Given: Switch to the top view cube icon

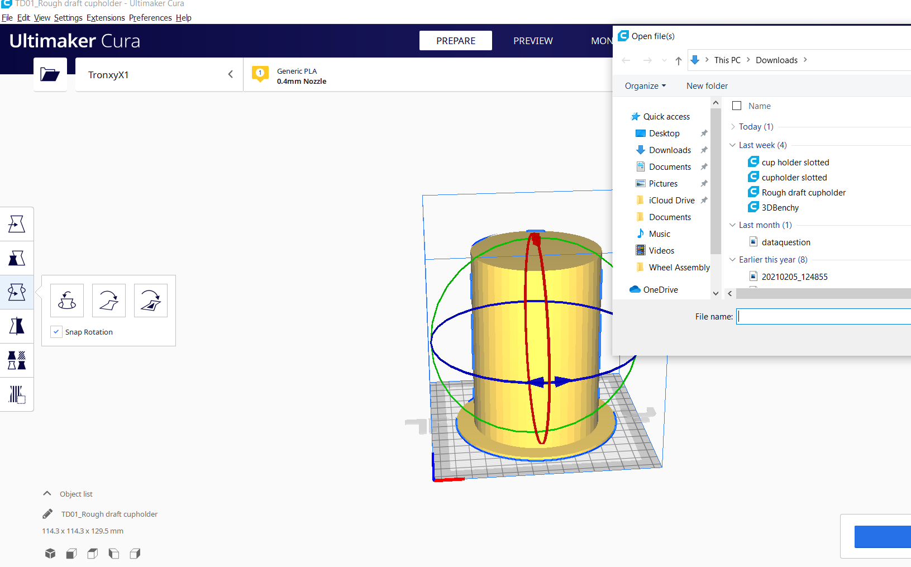Looking at the screenshot, I should (93, 554).
